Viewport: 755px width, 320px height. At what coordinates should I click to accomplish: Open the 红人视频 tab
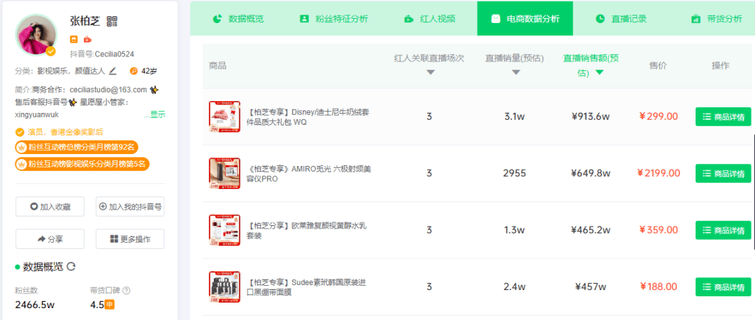tap(429, 20)
